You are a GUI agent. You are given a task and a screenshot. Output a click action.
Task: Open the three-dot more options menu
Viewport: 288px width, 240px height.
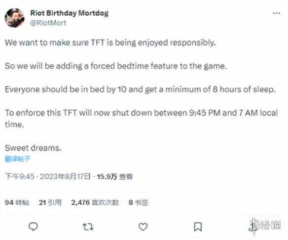[277, 13]
